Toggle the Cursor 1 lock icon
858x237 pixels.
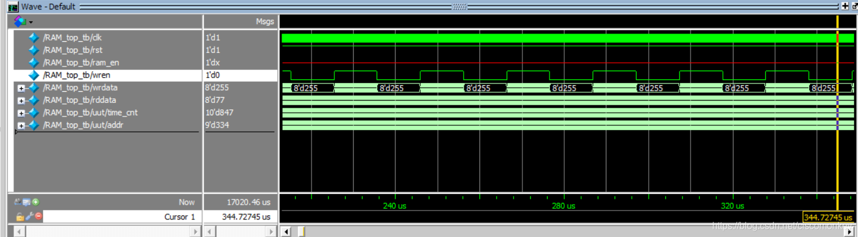pos(19,216)
